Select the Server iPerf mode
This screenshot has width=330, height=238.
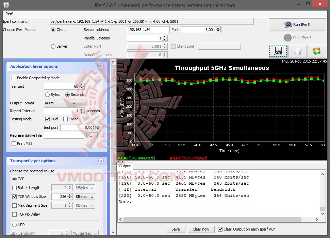pos(53,46)
